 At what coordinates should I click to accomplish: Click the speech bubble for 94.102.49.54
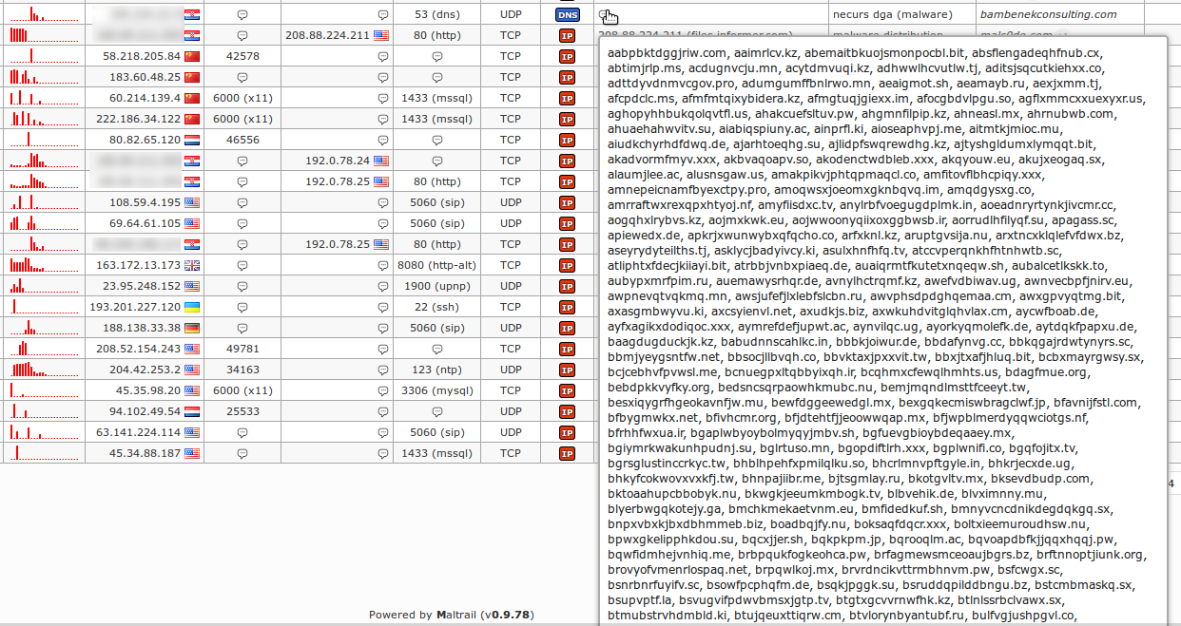pos(437,410)
